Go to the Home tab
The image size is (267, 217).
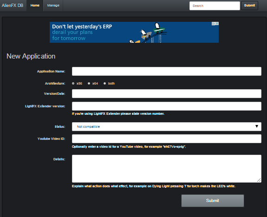point(35,6)
